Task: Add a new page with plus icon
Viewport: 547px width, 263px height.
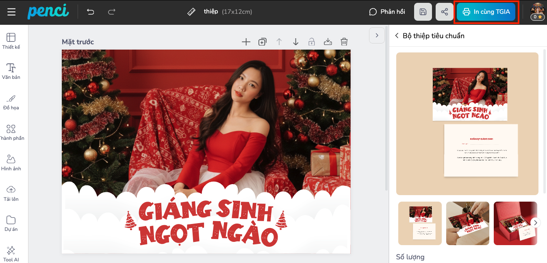Action: pos(246,41)
